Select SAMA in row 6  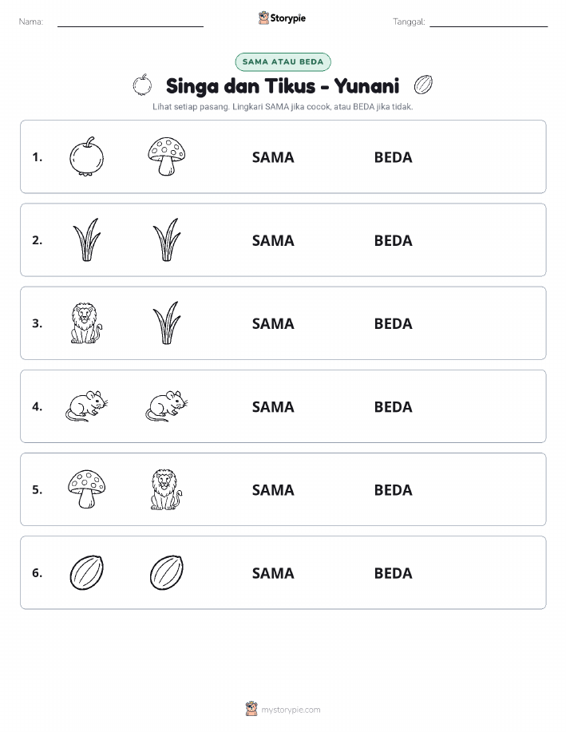pos(273,573)
